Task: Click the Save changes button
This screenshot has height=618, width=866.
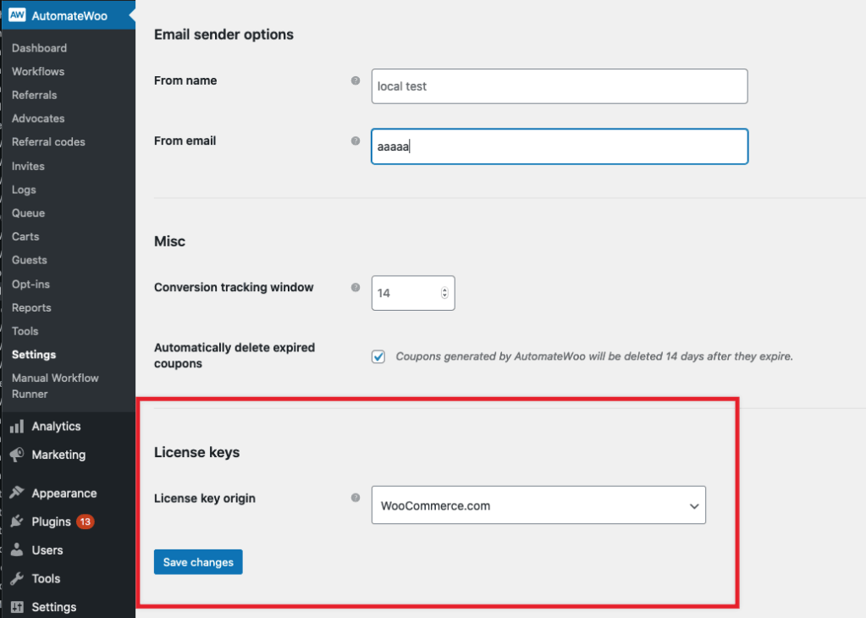Action: tap(197, 561)
